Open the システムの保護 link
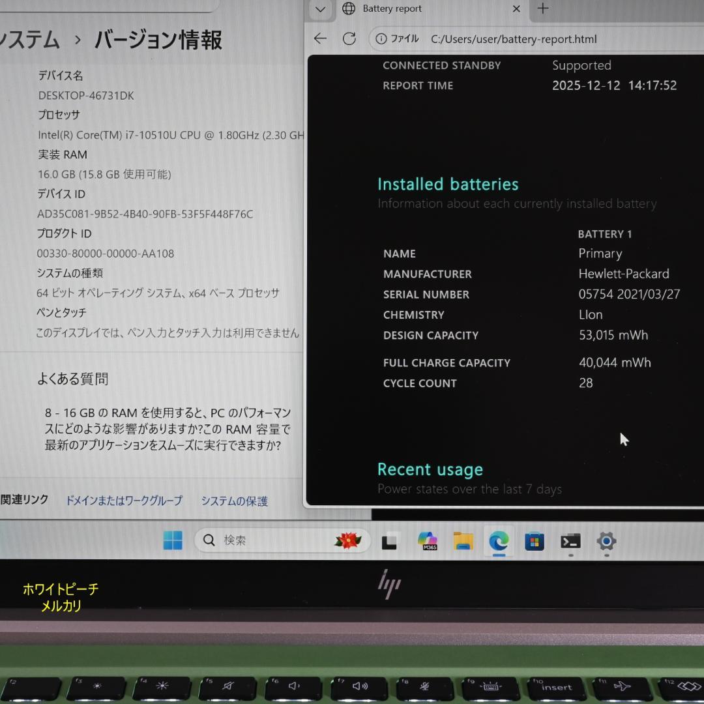The image size is (704, 704). tap(234, 501)
